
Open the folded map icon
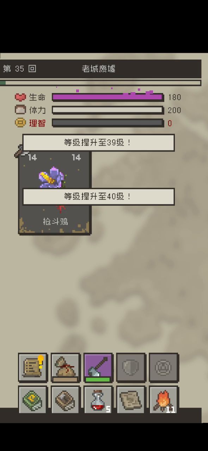coord(131,400)
